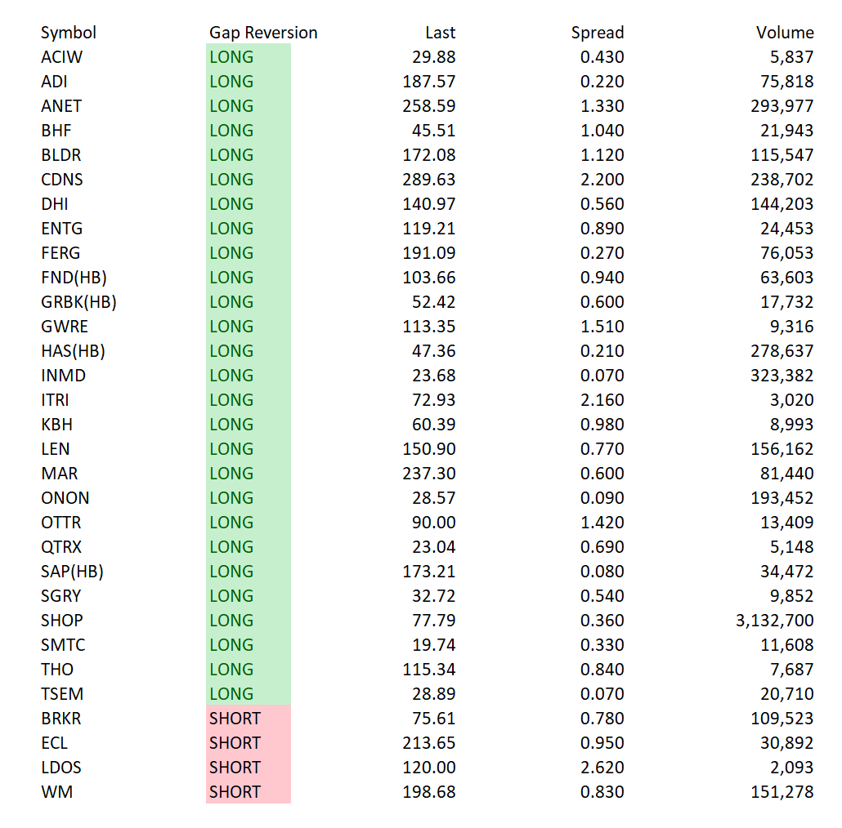Select the ACIW symbol cell
Viewport: 842px width, 828px height.
coord(62,57)
